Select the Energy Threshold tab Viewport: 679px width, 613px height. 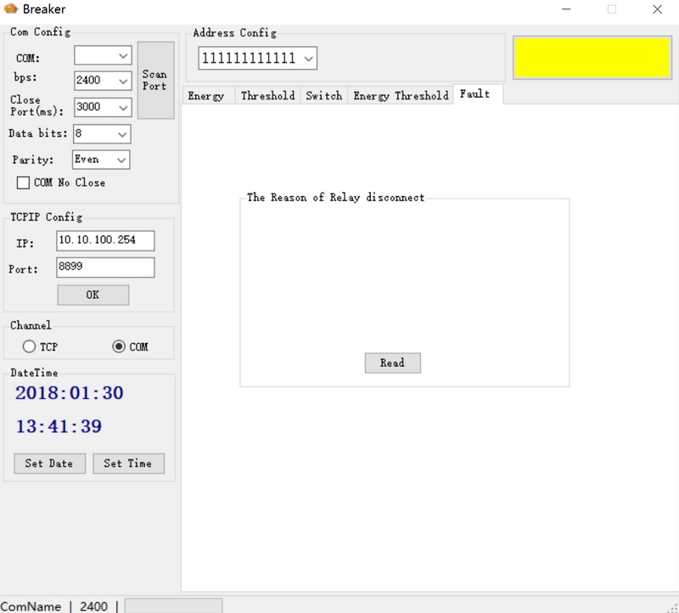point(401,96)
